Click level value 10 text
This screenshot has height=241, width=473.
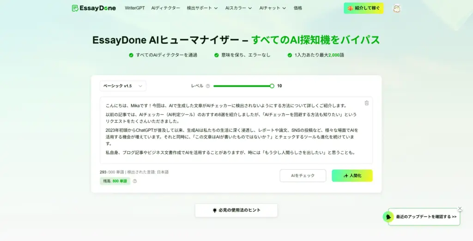coord(279,86)
